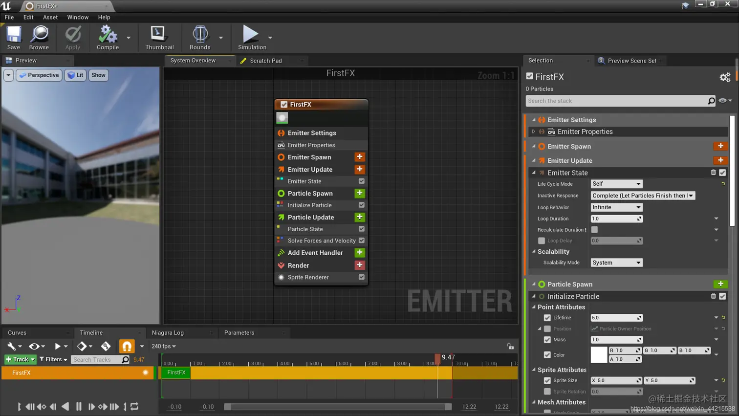Click the Lit view mode button

pos(75,75)
